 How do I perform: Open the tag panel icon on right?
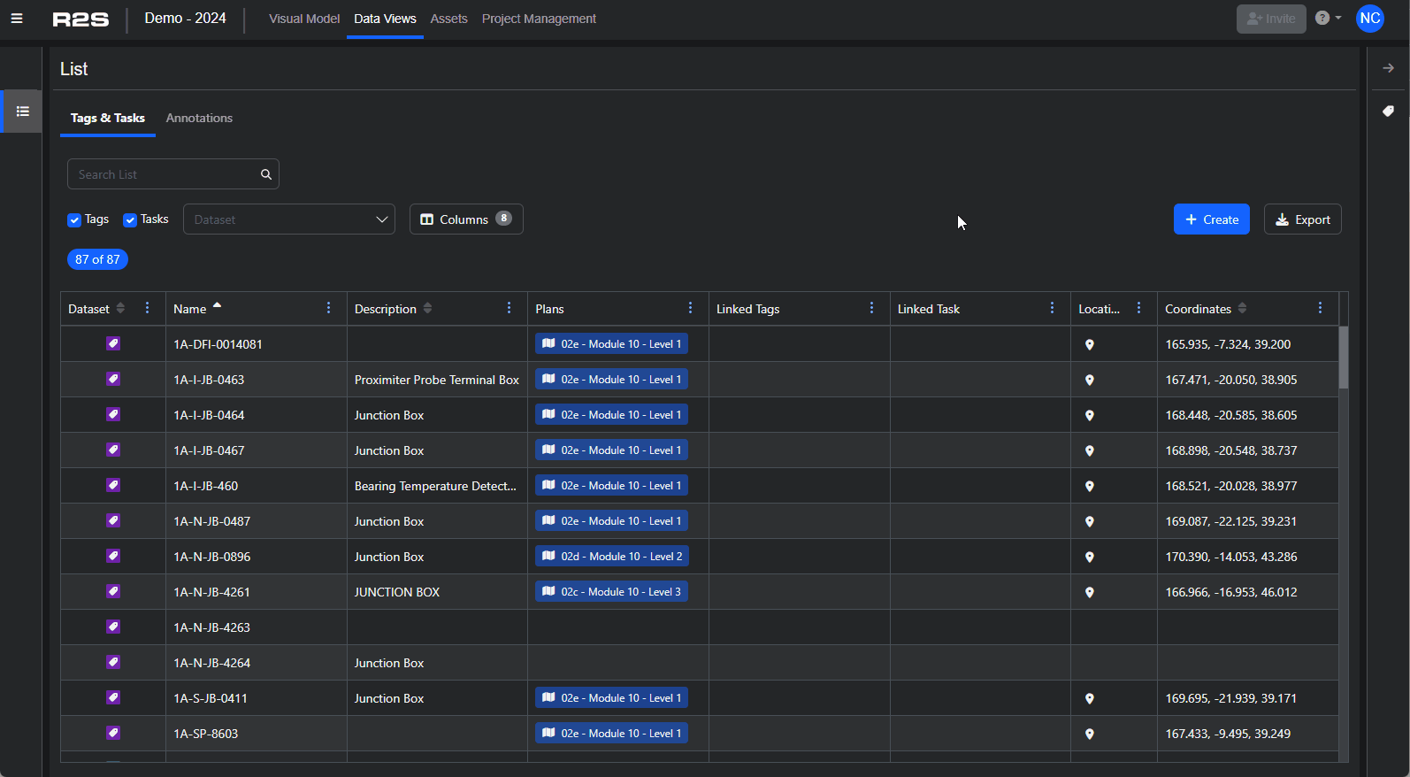(x=1389, y=112)
